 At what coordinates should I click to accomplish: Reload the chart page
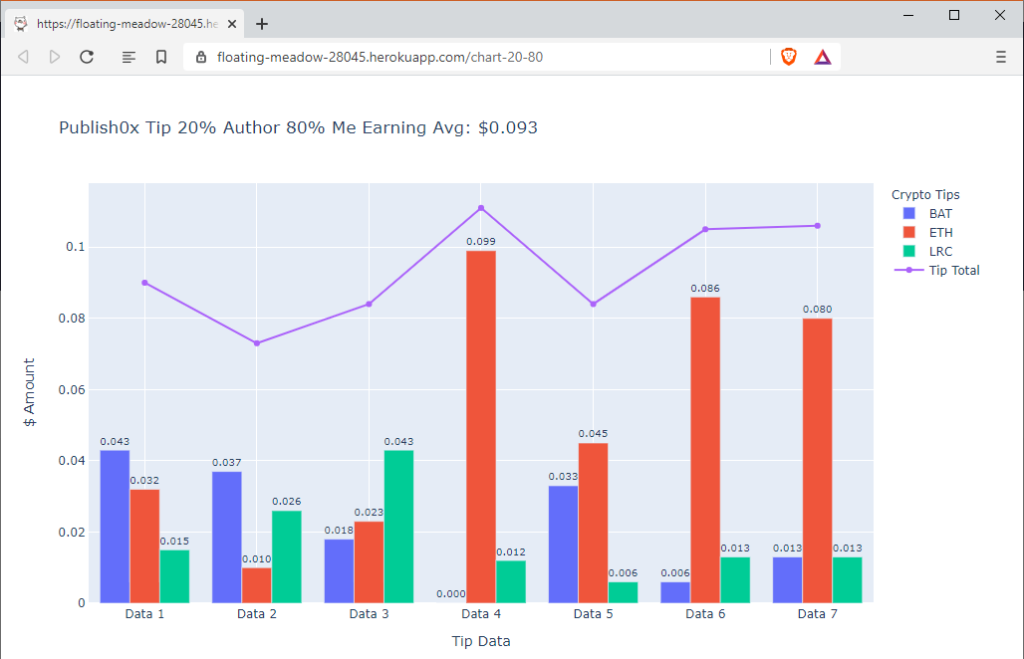coord(87,57)
